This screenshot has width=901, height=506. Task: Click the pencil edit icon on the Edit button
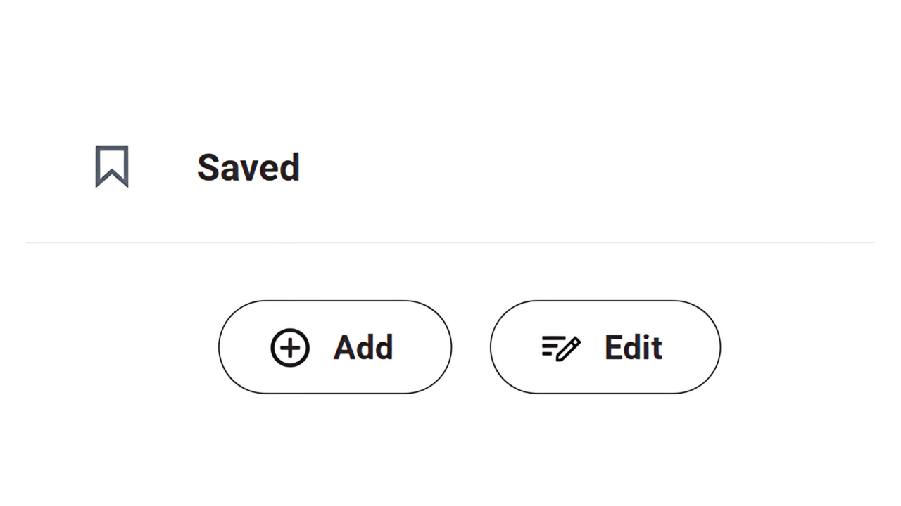coord(561,347)
